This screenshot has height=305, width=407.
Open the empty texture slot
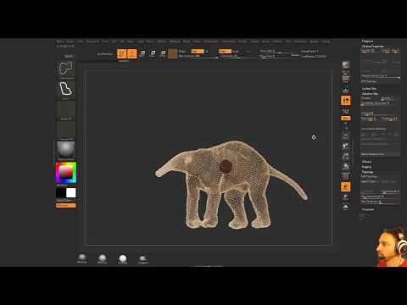pyautogui.click(x=66, y=130)
